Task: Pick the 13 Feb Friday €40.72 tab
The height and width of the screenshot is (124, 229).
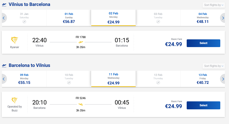Action: coord(203,79)
